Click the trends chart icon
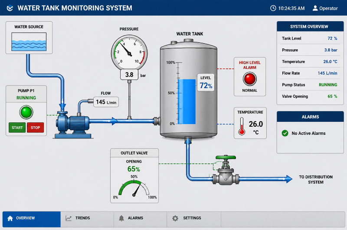This screenshot has height=230, width=347. pos(69,218)
